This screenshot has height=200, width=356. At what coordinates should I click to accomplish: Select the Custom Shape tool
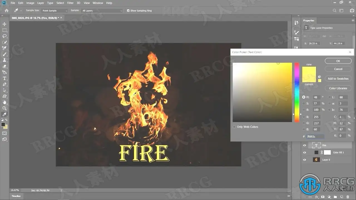[4, 96]
